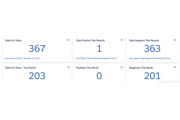Expand the Total Positive Test Results widget

(x=121, y=40)
